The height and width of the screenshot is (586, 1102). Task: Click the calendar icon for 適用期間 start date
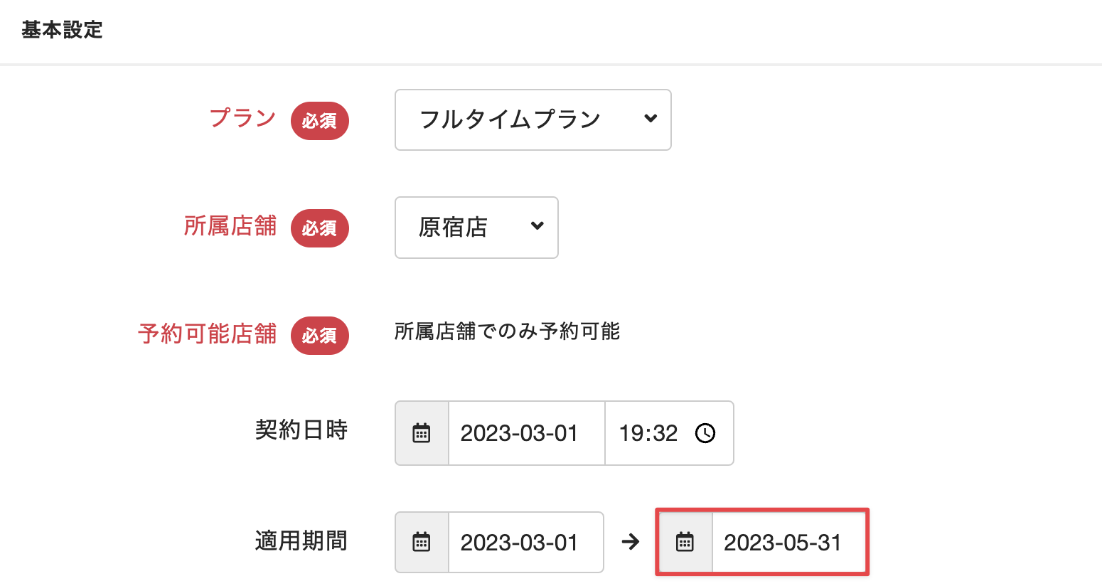tap(422, 543)
